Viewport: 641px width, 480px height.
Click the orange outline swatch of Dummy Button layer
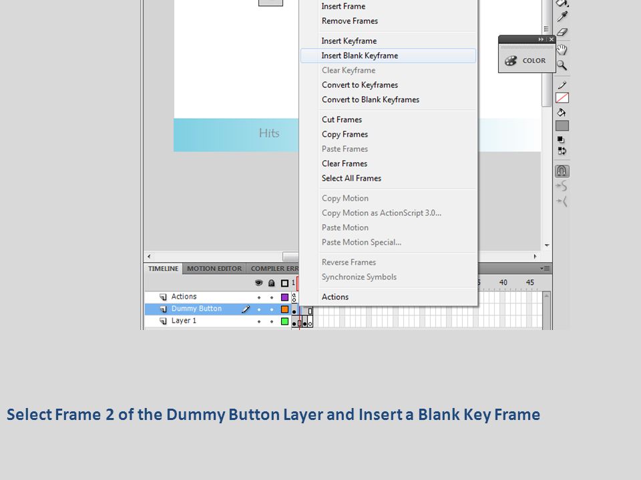pos(285,309)
